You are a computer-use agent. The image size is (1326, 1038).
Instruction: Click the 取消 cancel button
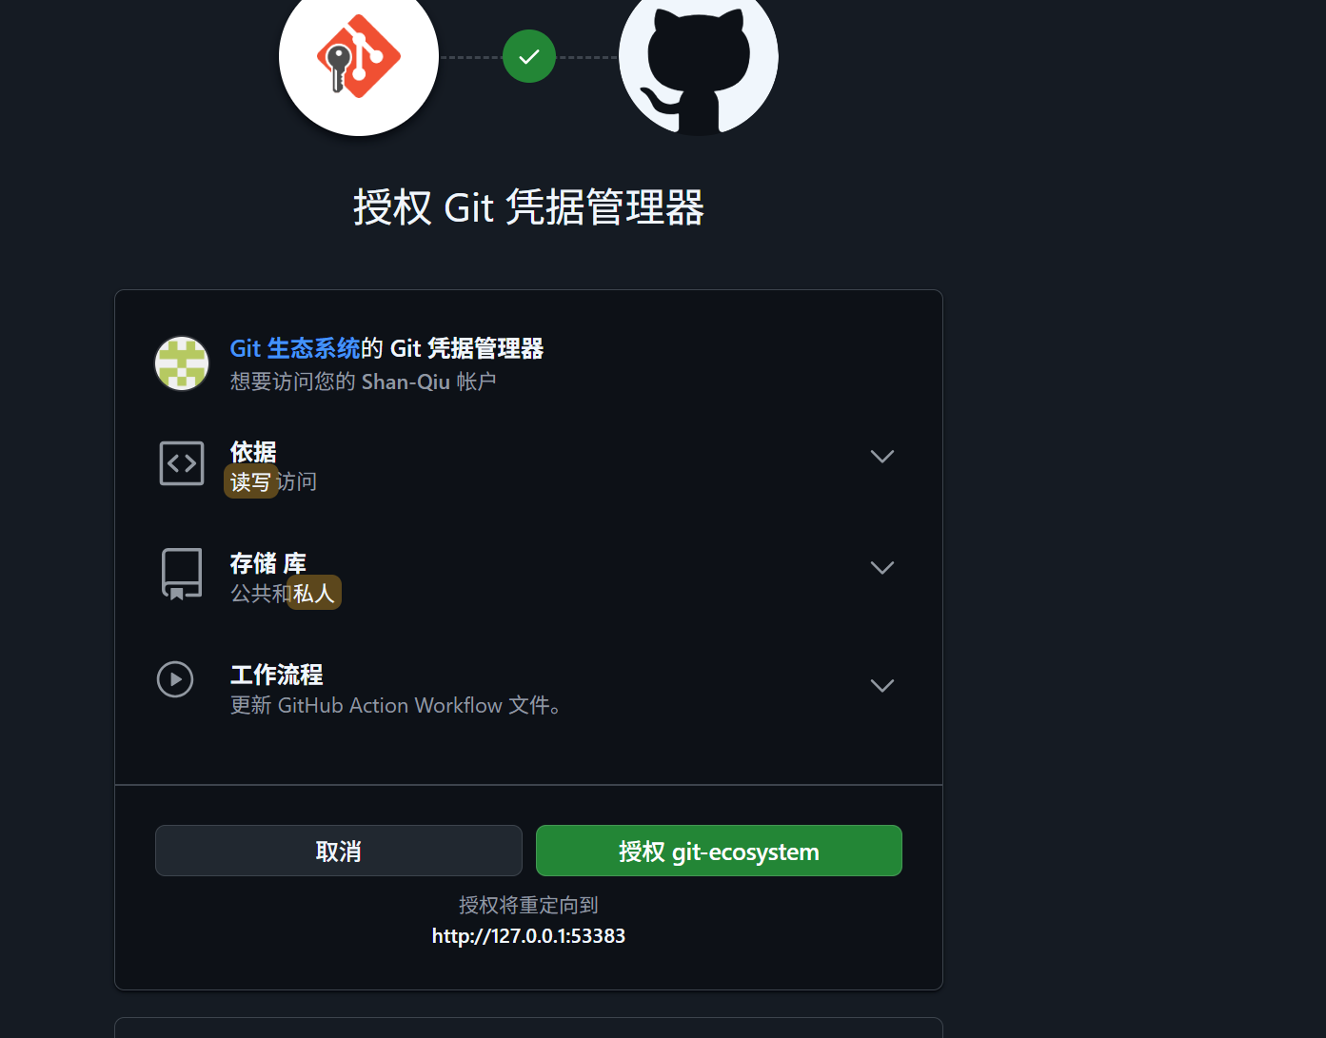coord(339,851)
